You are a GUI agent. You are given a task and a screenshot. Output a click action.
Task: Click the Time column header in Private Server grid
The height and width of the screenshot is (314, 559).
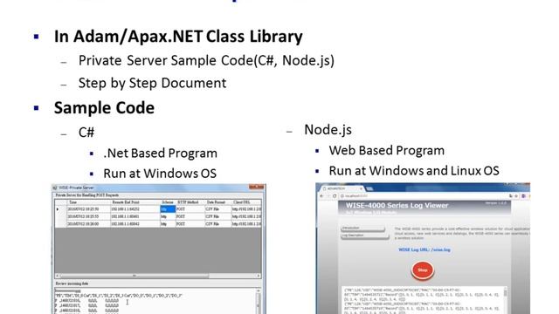pos(88,202)
